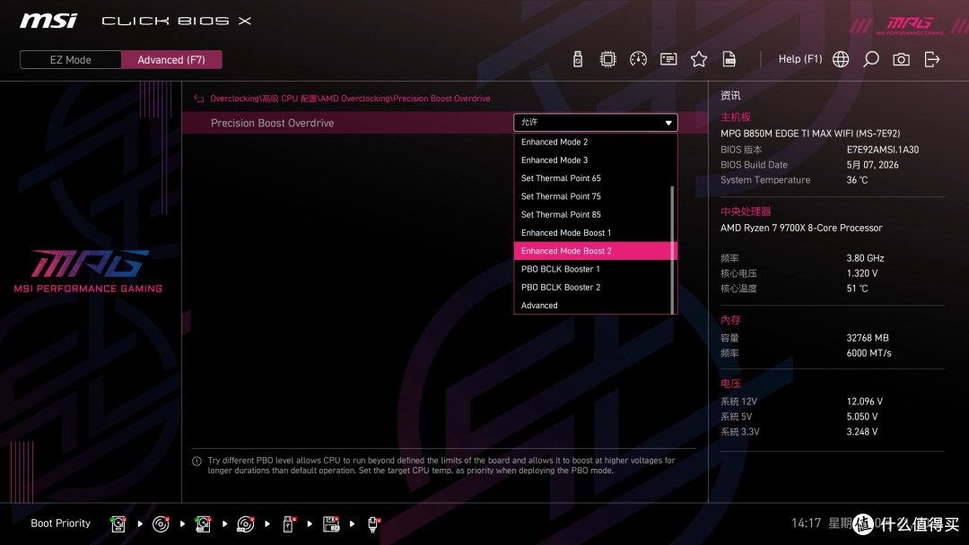Click the 1.320 V core voltage value
969x545 pixels.
[x=862, y=273]
